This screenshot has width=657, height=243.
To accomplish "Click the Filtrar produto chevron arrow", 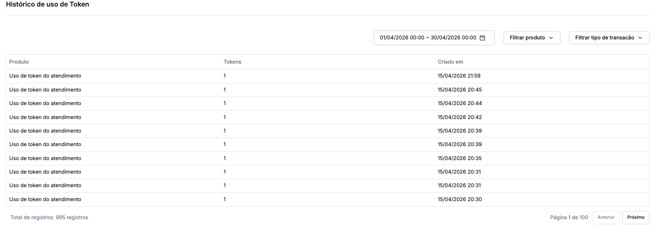I will 551,38.
